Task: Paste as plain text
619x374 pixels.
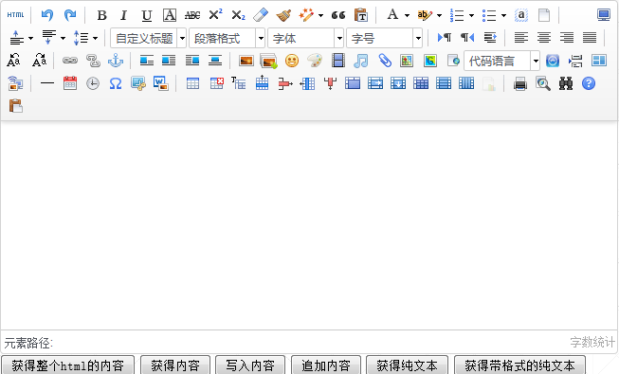Action: tap(361, 15)
